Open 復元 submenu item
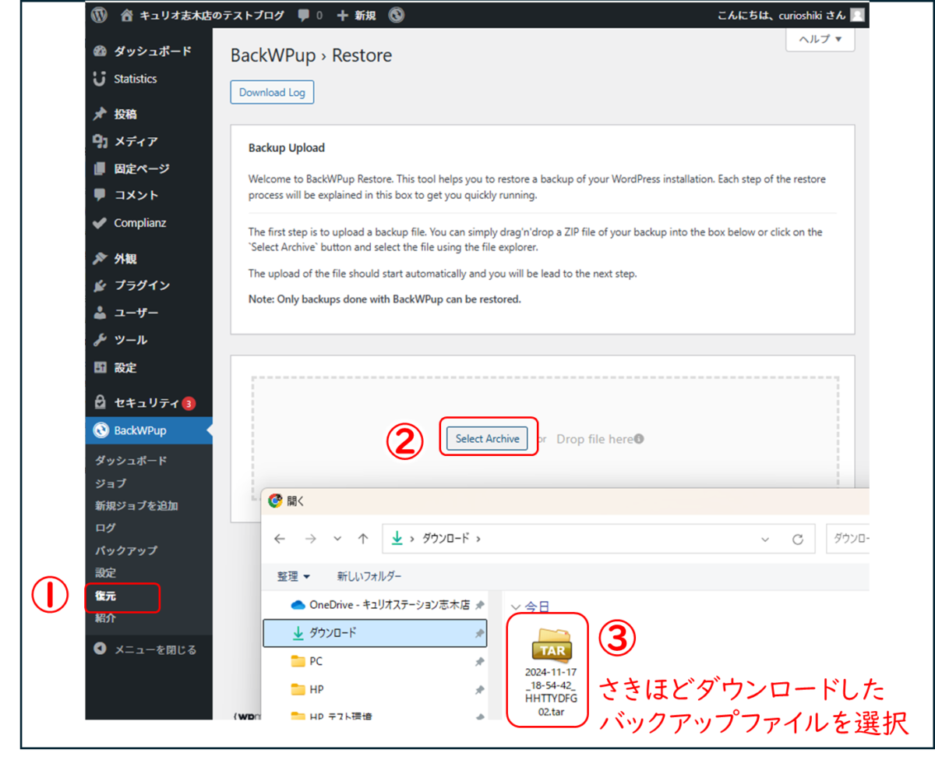The width and height of the screenshot is (935, 764). click(105, 596)
